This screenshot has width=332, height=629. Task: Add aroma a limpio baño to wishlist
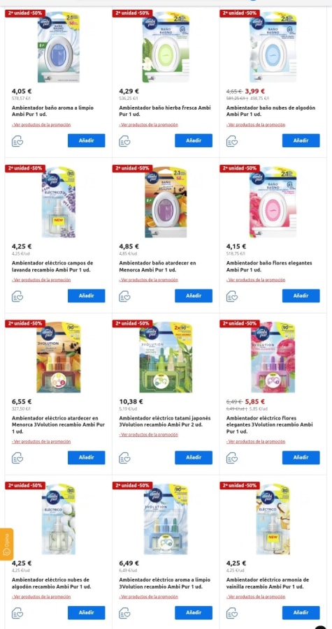click(17, 141)
